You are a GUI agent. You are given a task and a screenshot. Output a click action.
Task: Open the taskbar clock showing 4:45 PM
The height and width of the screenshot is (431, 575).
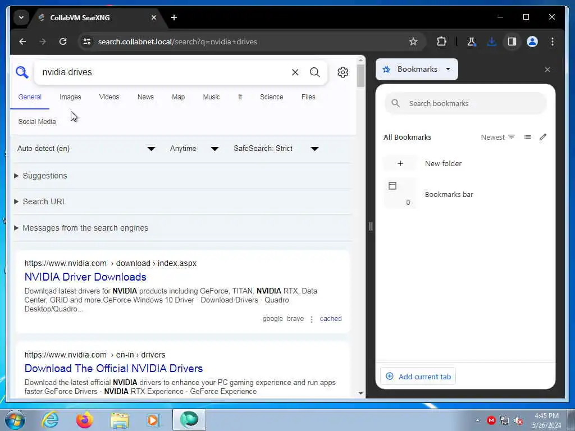(x=546, y=420)
